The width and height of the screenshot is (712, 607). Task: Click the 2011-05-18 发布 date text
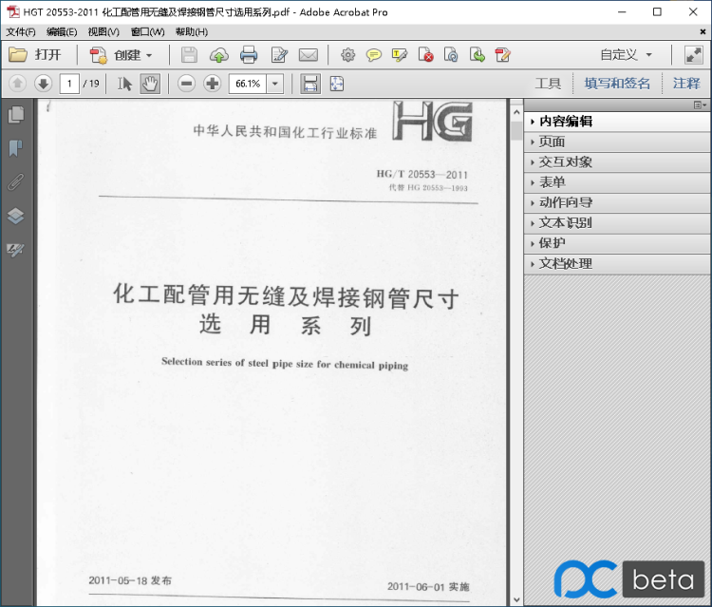click(x=130, y=580)
